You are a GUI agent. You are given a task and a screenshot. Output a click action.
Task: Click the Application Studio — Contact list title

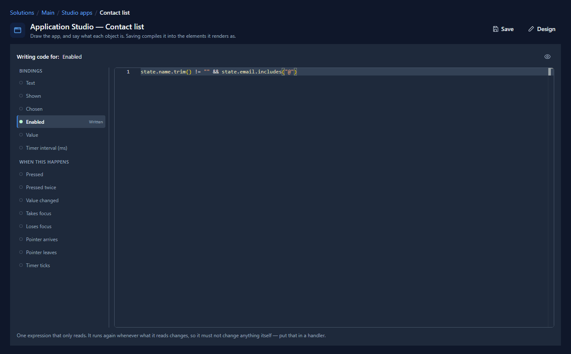click(87, 27)
